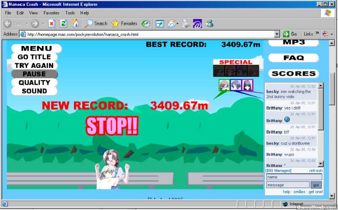Click the browser Stop icon
Screen dimensions: 338x210
coord(52,24)
